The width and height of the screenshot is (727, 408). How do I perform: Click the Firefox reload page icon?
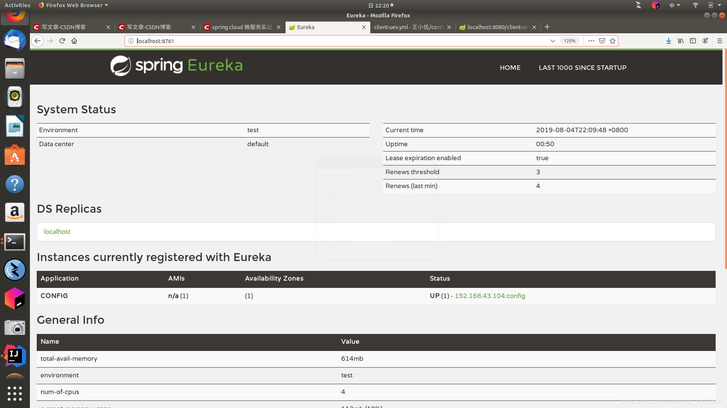coord(62,41)
